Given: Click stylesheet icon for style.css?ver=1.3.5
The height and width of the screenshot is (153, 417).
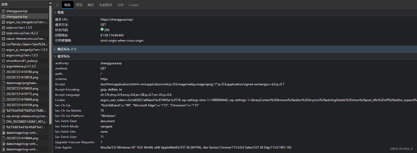Looking at the screenshot, I should click(x=3, y=28).
